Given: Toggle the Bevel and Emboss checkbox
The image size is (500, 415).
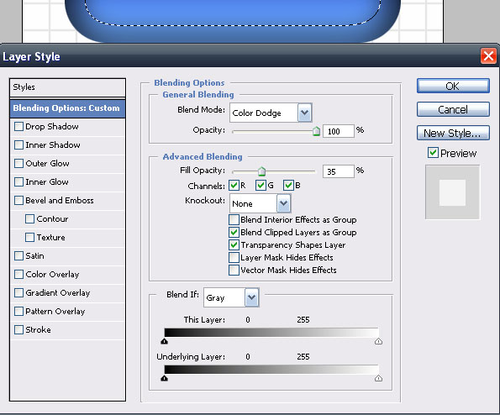Looking at the screenshot, I should click(18, 201).
